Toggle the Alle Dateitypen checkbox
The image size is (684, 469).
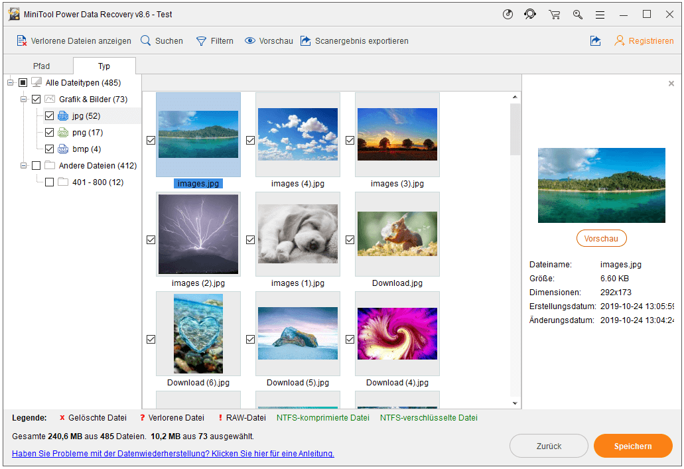[x=23, y=82]
